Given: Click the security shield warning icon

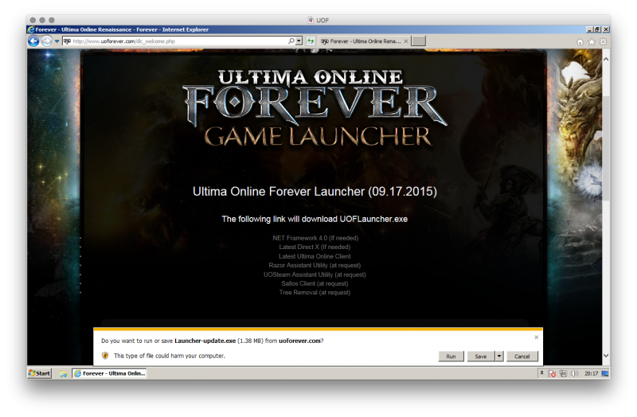Looking at the screenshot, I should 105,356.
